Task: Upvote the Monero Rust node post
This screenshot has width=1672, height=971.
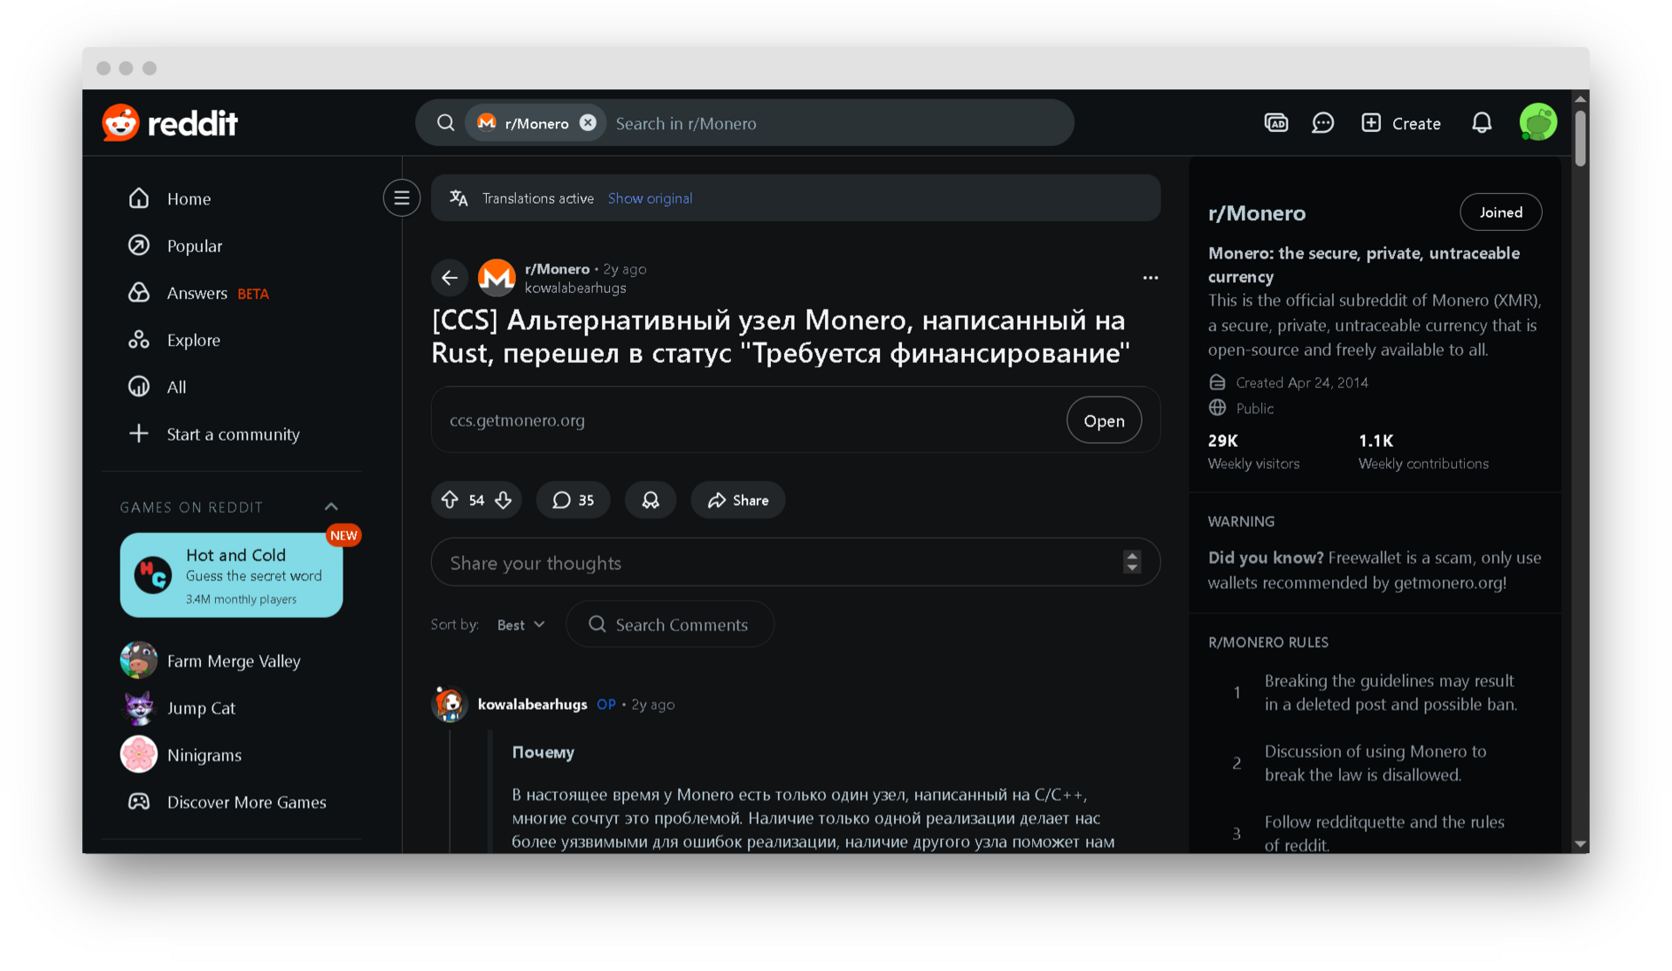Action: click(450, 500)
